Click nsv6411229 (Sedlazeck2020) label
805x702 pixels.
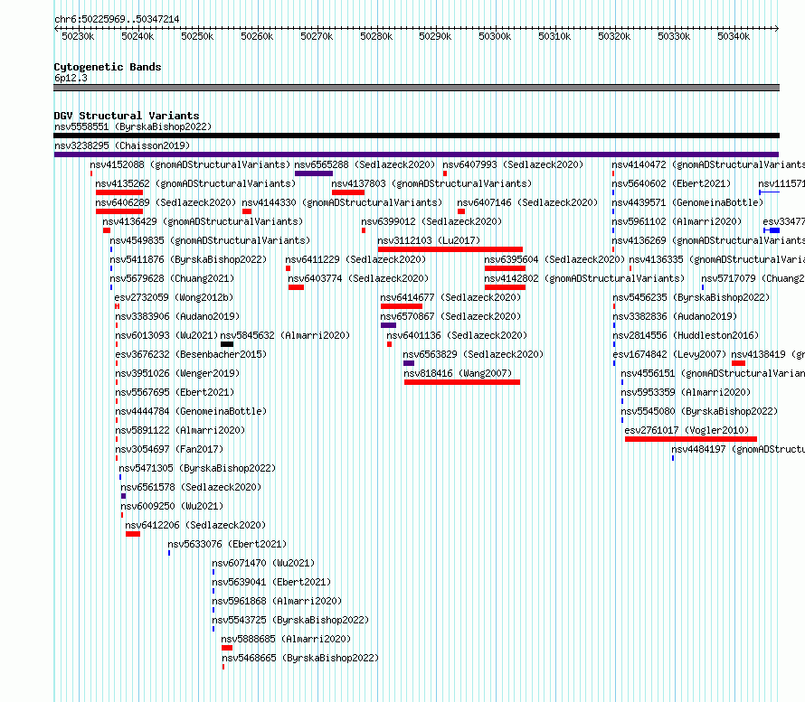coord(355,259)
